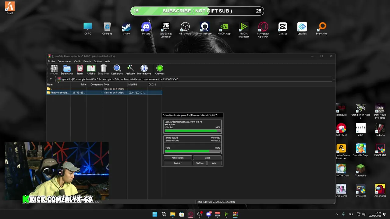Click the Afficher toolbar icon

coord(91,70)
